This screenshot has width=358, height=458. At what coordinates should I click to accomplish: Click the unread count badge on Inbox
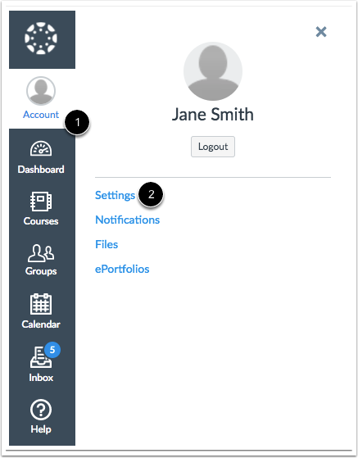point(52,350)
